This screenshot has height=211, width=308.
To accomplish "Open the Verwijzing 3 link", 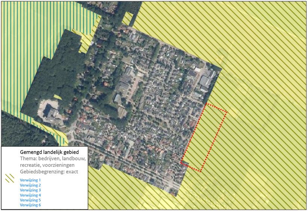I will (x=30, y=190).
